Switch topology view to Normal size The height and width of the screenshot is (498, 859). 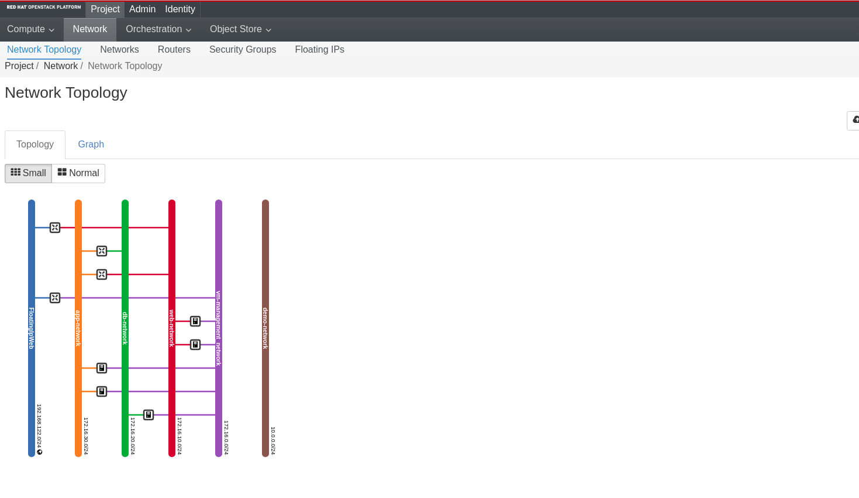(x=78, y=173)
